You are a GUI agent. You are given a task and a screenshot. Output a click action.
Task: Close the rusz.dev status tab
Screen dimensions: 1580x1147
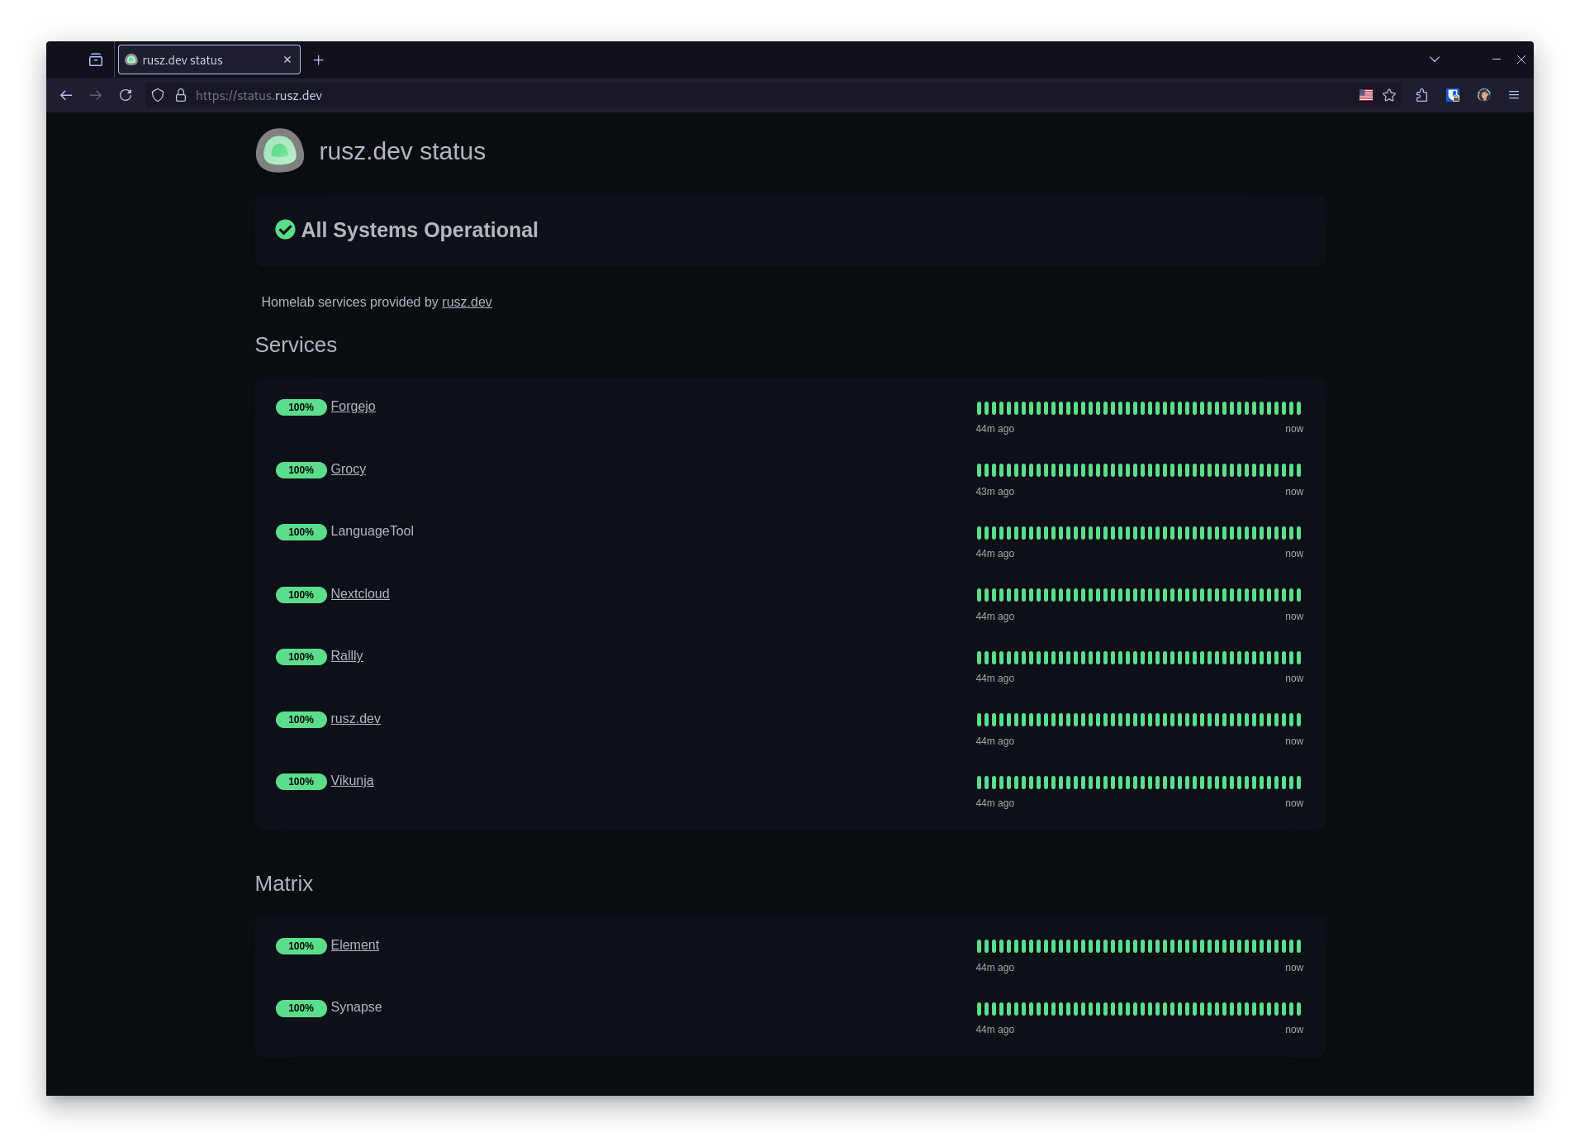coord(287,60)
